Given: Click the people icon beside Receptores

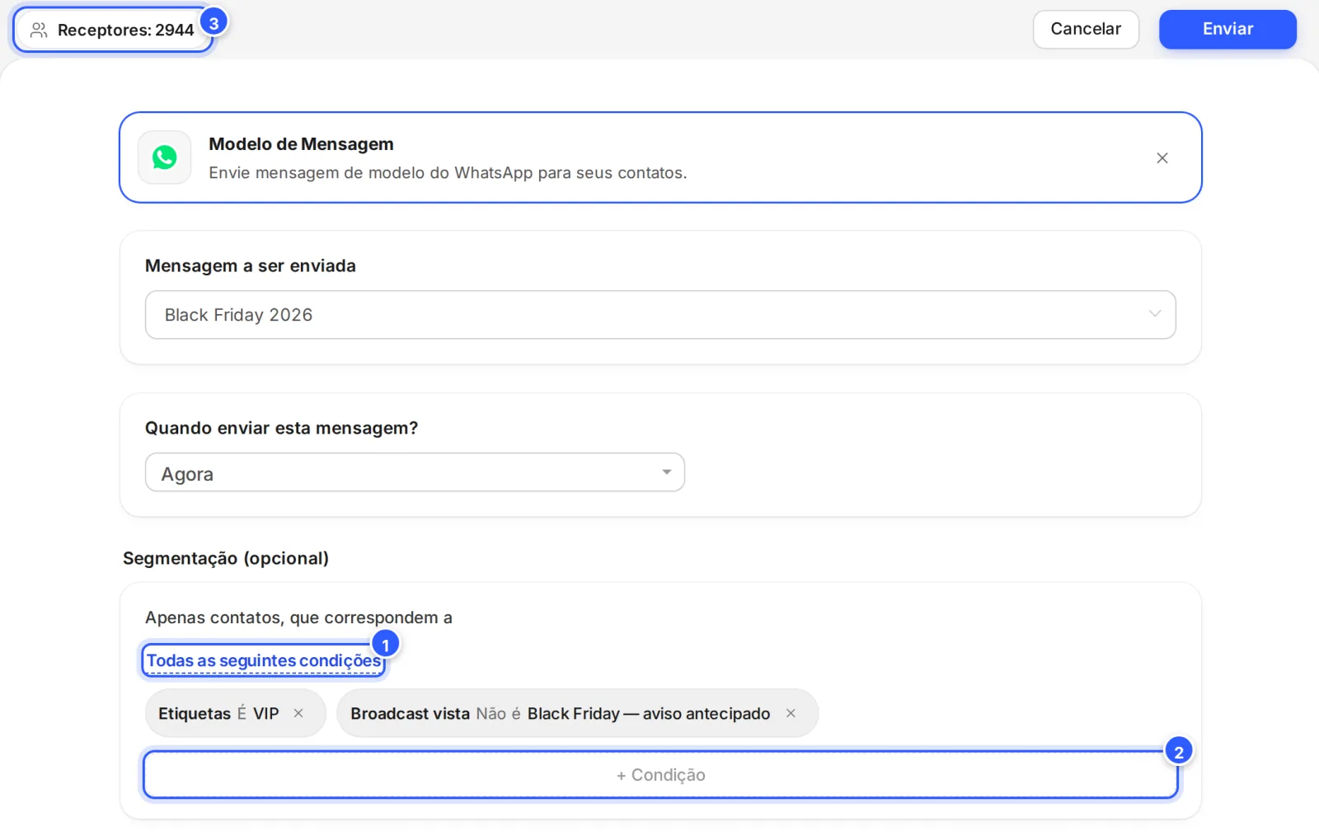Looking at the screenshot, I should [x=39, y=31].
